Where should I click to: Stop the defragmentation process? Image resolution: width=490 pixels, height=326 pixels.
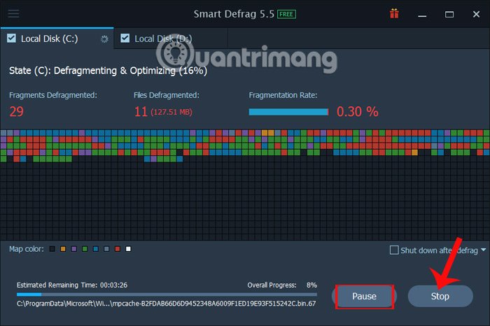pos(440,296)
